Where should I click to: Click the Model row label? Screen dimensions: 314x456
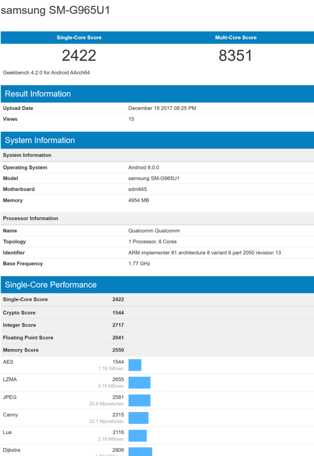coord(10,178)
